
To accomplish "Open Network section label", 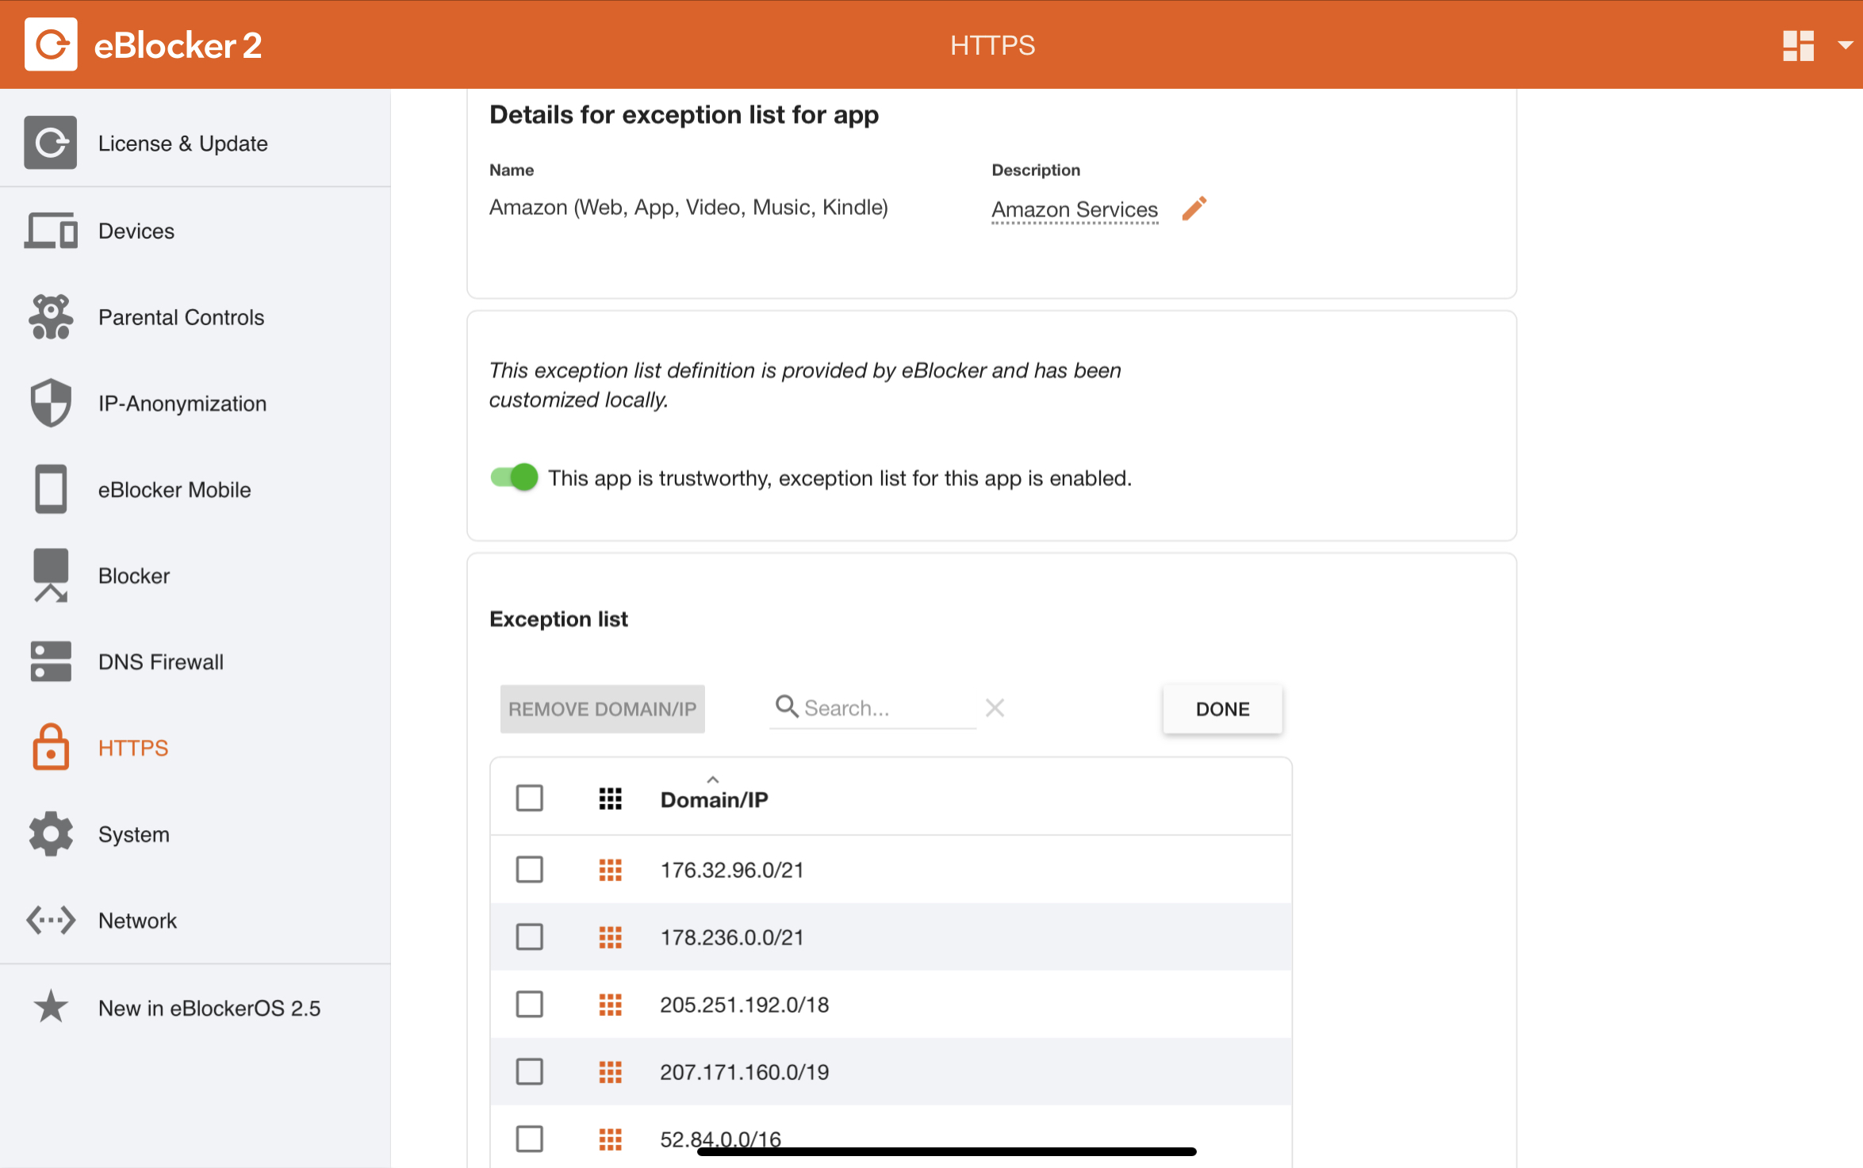I will point(137,921).
